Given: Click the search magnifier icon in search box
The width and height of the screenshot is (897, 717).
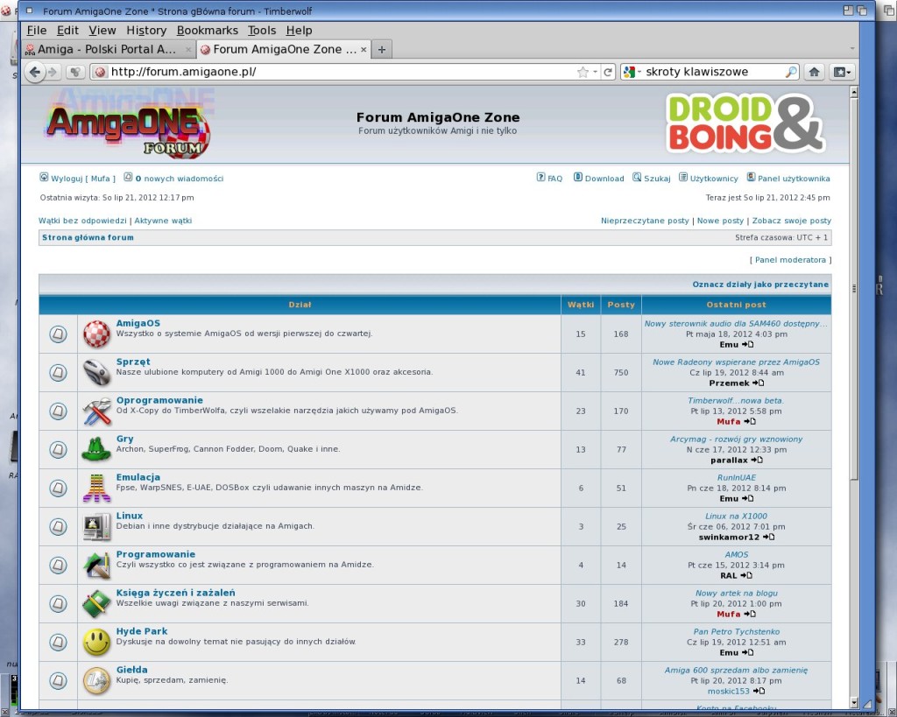Looking at the screenshot, I should click(791, 72).
